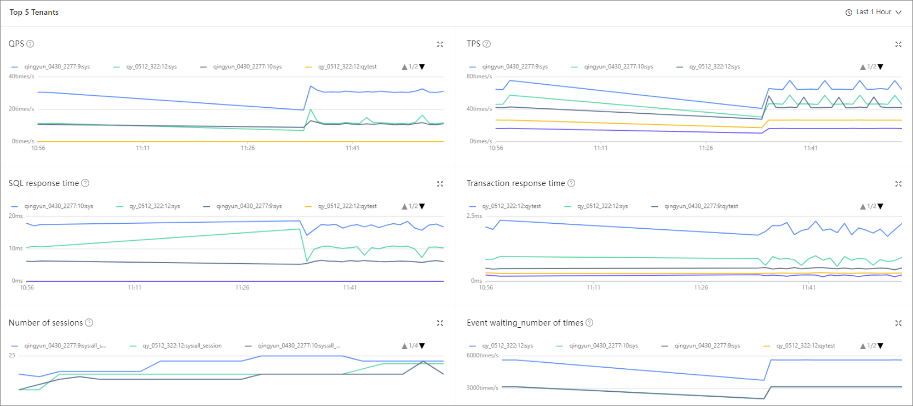Viewport: 913px width, 406px height.
Task: Click the yellow qy_0512_322:12:qytest swatch in Event waiting legend
Action: pyautogui.click(x=767, y=346)
